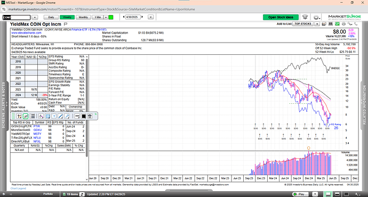Open NFLU symbol in Top RS list

[x=37, y=138]
